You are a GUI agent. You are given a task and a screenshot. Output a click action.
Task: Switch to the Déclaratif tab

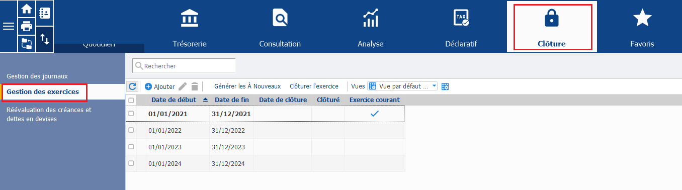point(461,27)
